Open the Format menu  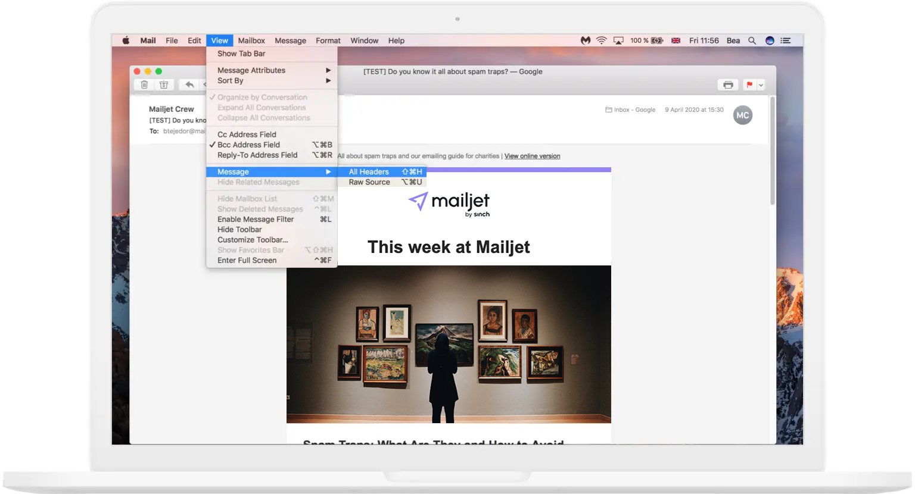click(x=328, y=40)
